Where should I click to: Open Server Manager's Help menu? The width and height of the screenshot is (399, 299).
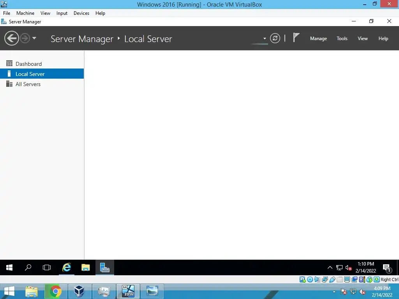click(x=383, y=39)
